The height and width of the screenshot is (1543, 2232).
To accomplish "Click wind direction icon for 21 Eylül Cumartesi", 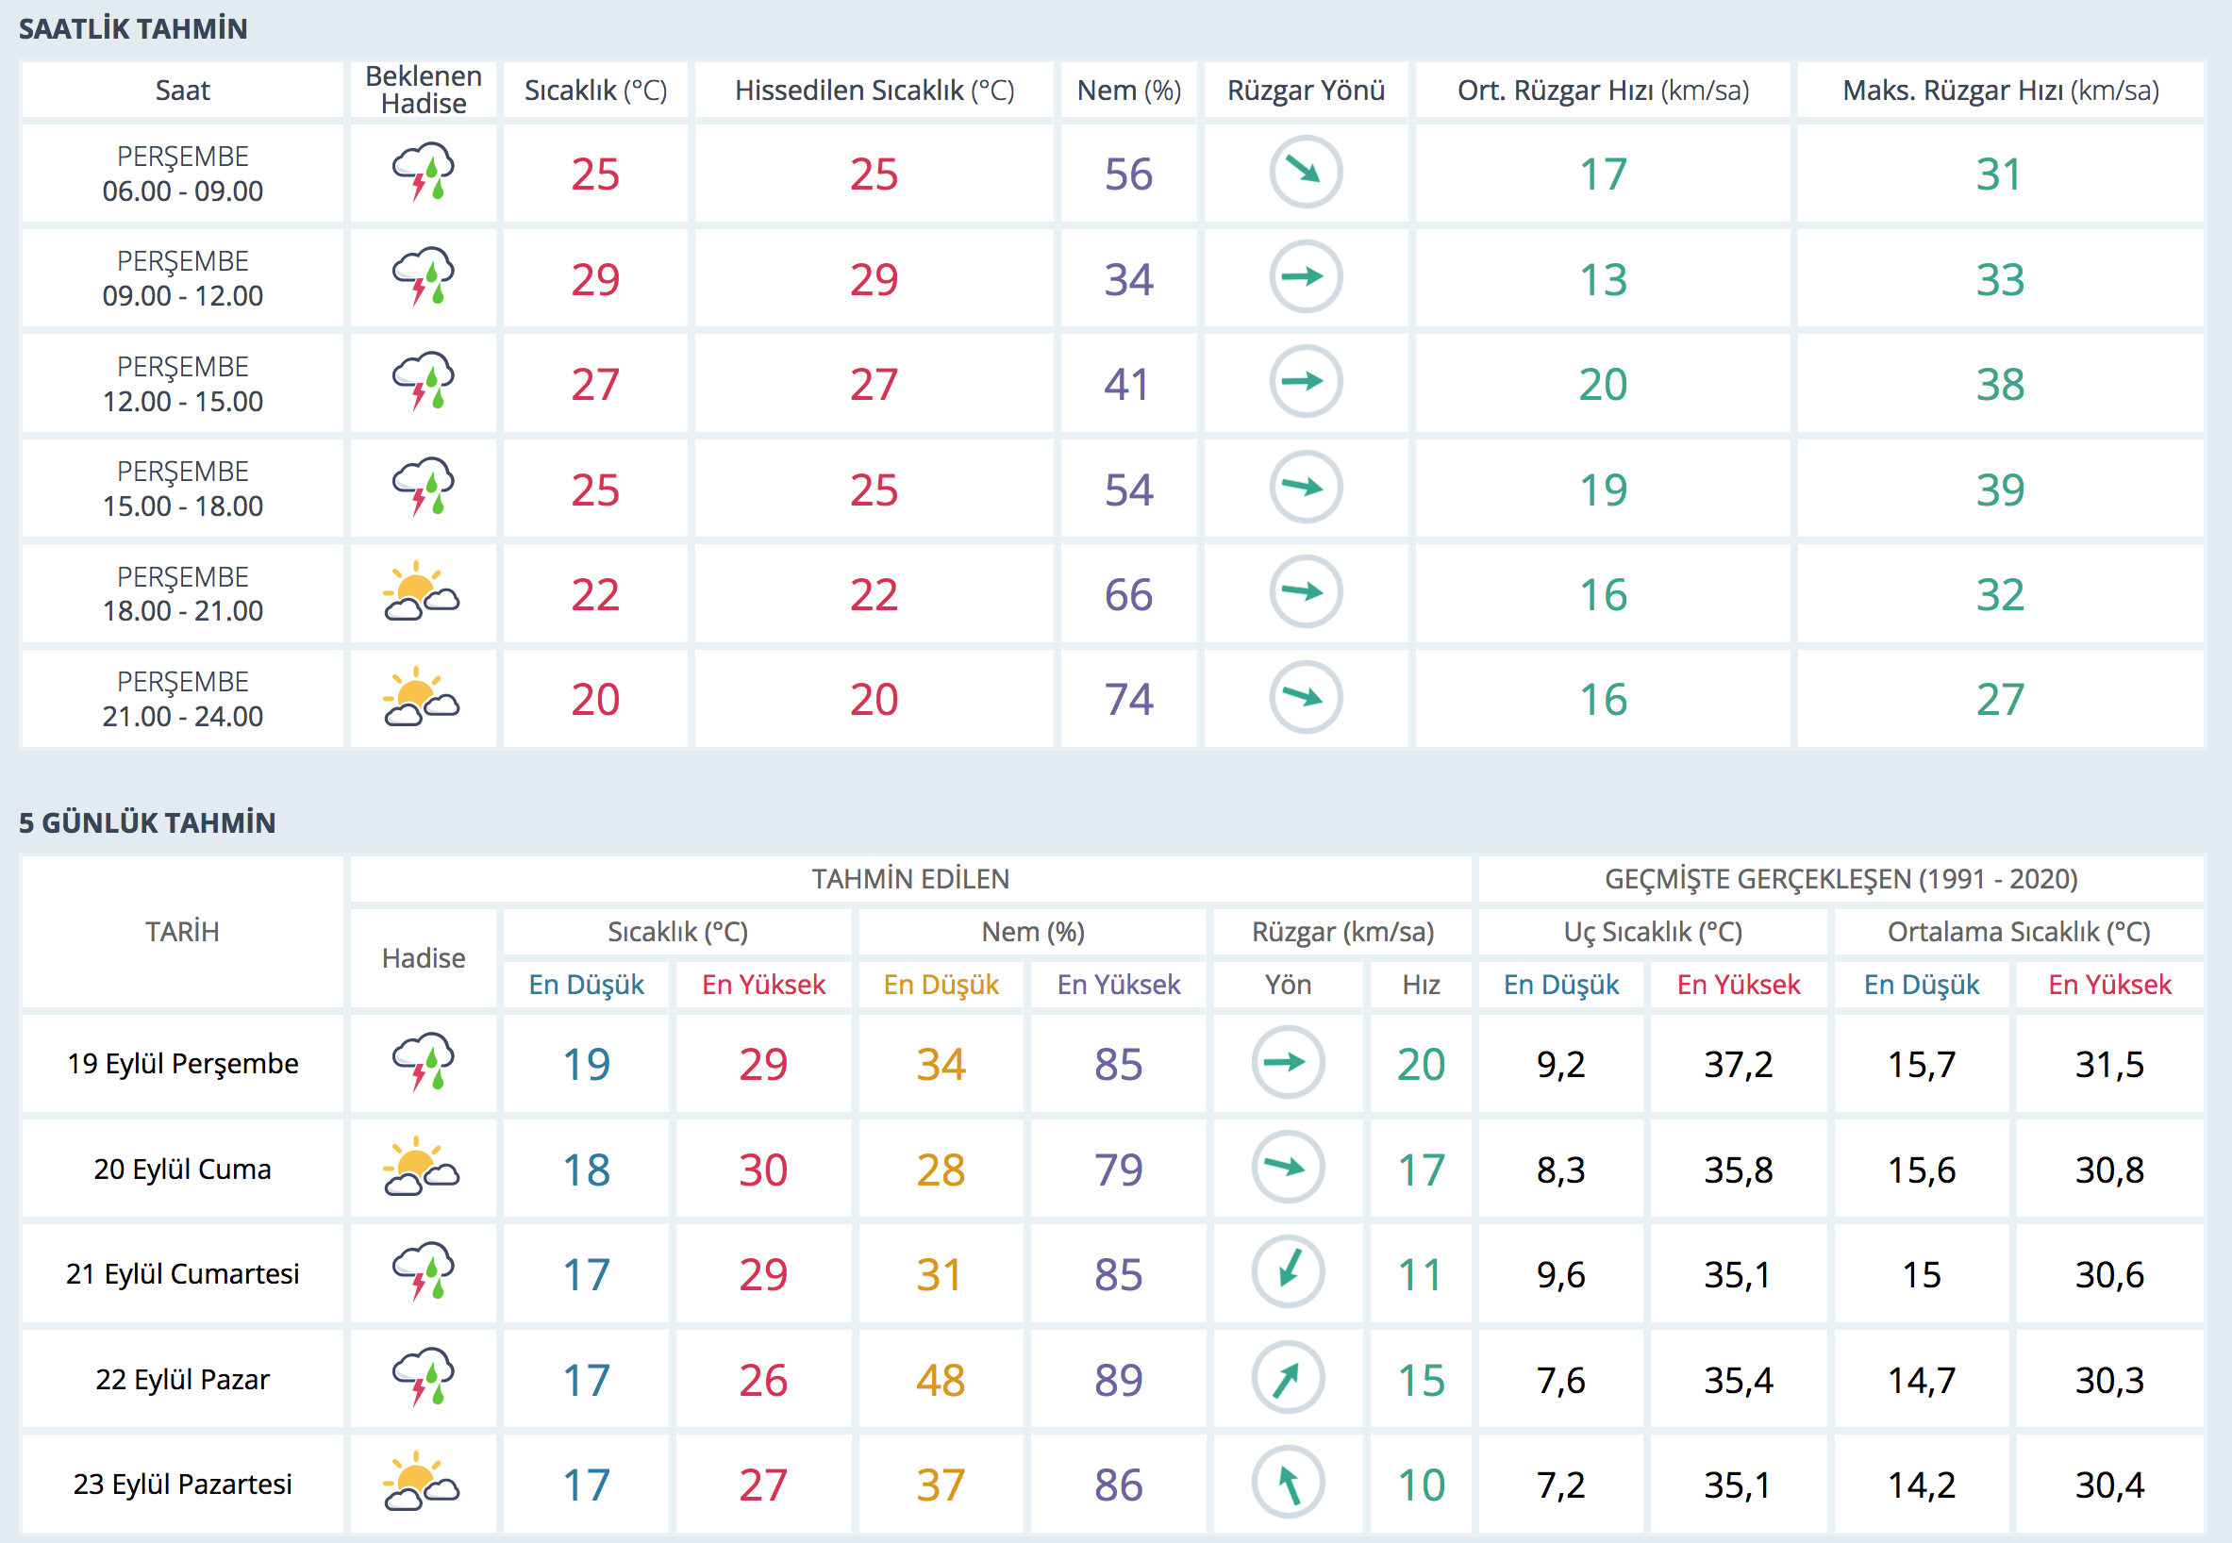I will coord(1287,1272).
